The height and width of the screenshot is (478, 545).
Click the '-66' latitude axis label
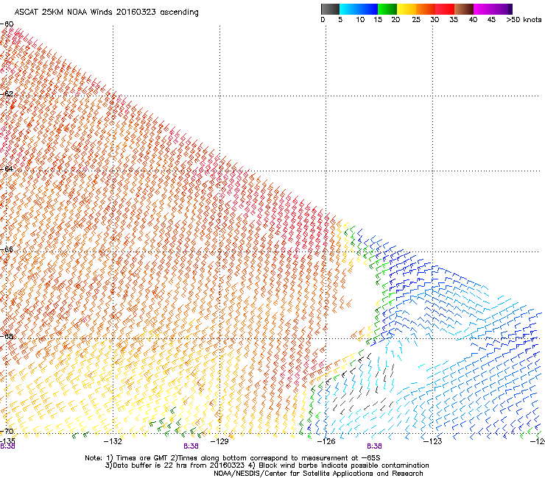7,249
